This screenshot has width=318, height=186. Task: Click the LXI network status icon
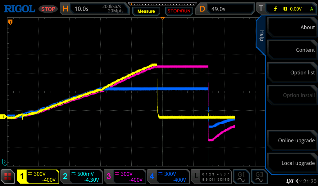tap(289, 181)
